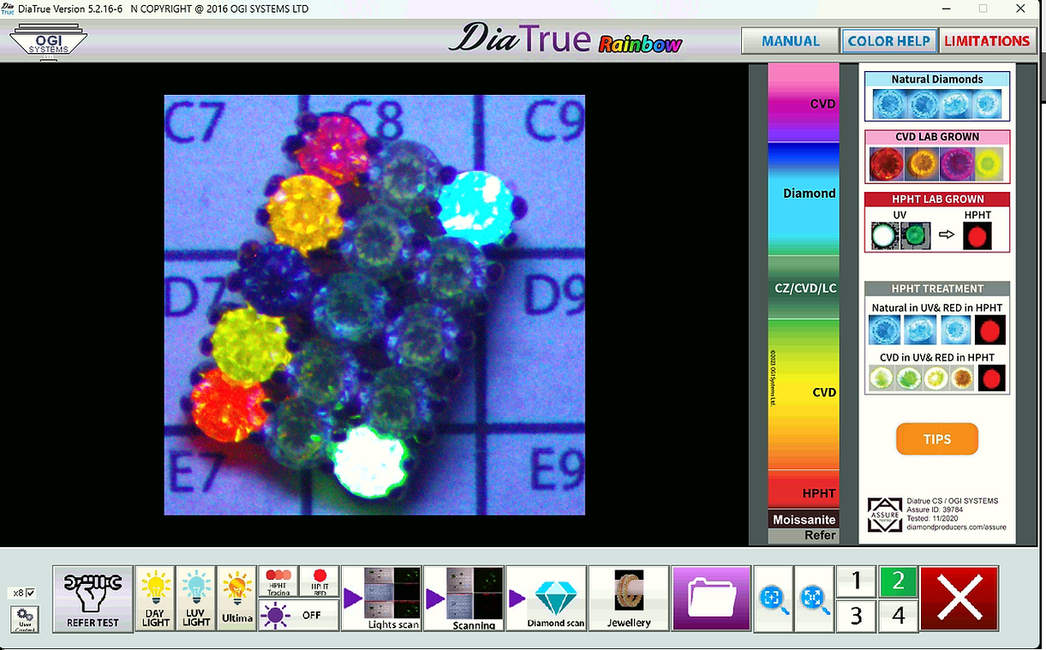This screenshot has height=650, width=1046.
Task: Launch the Scanning sequence
Action: 463,599
